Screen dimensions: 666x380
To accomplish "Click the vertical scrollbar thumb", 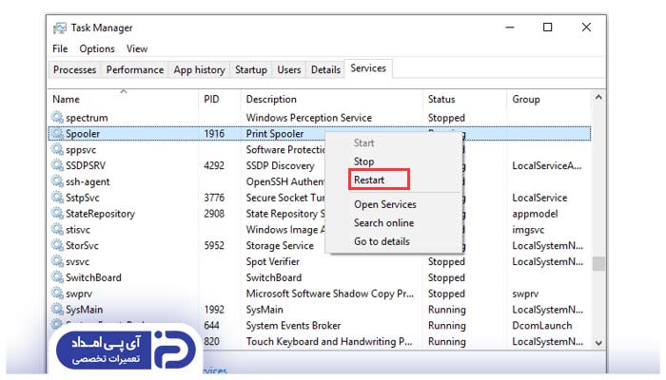I will 598,264.
